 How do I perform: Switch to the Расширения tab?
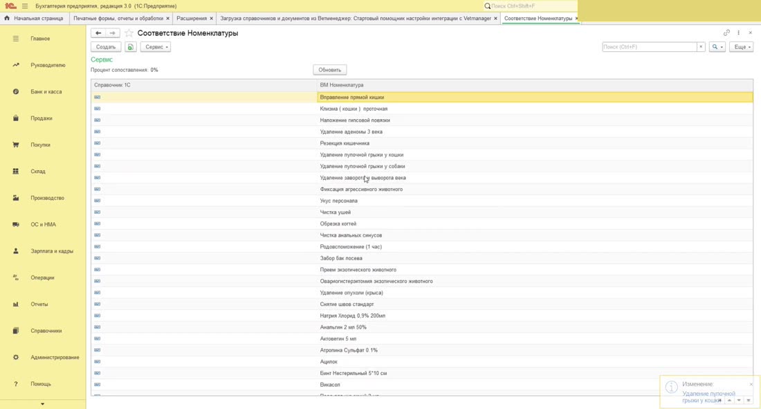coord(191,19)
